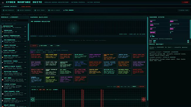Click the Firmware Hook module icon

point(2,101)
